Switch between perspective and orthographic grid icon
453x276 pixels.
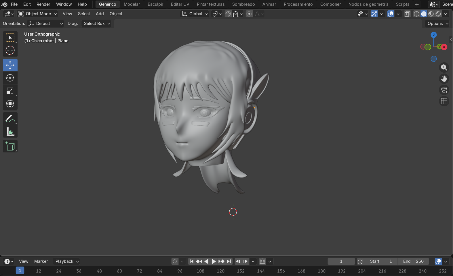444,101
